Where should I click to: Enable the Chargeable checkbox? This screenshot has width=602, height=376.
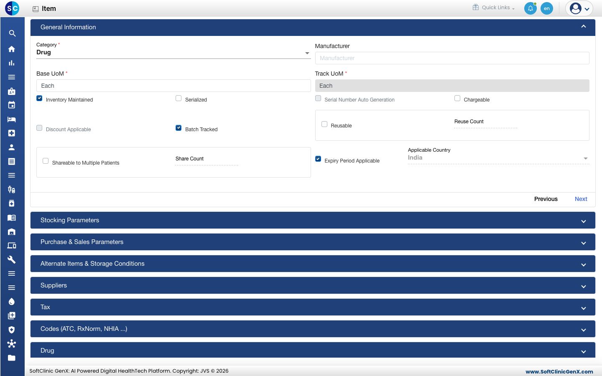click(457, 98)
